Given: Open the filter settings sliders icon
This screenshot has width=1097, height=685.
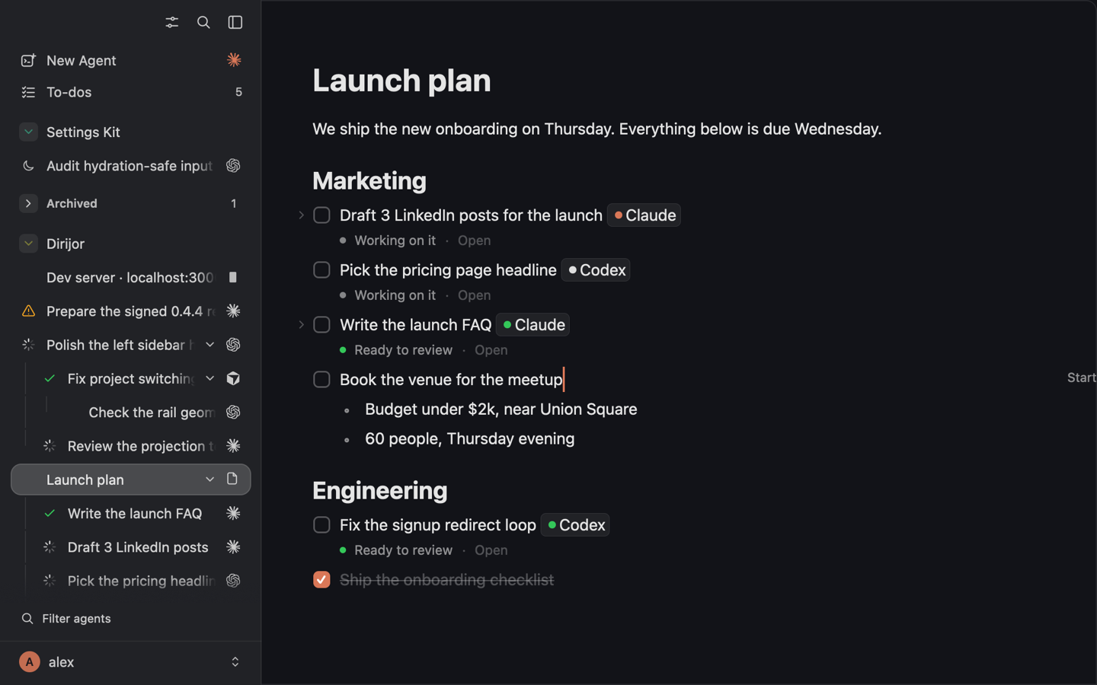Looking at the screenshot, I should (172, 22).
